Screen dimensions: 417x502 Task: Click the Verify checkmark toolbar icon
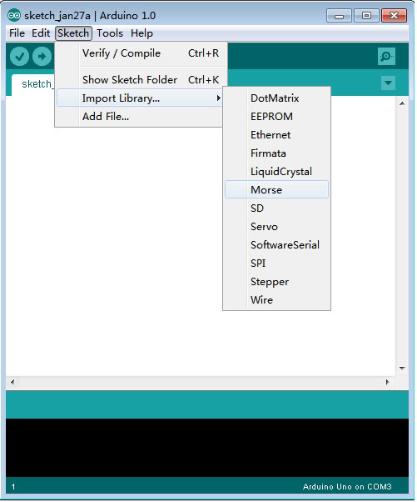[19, 57]
